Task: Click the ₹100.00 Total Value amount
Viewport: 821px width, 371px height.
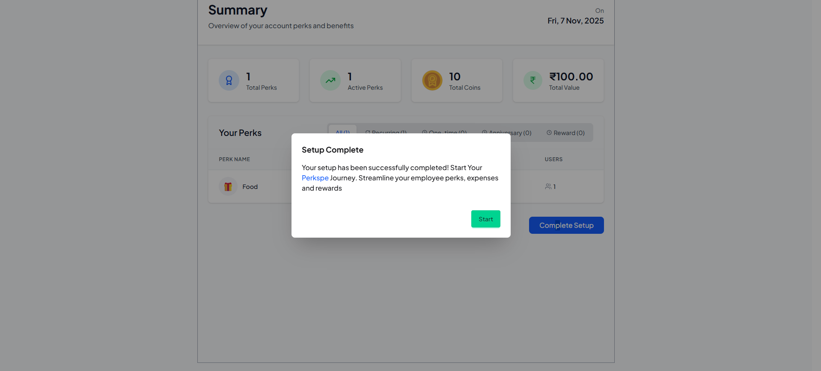Action: click(x=571, y=77)
